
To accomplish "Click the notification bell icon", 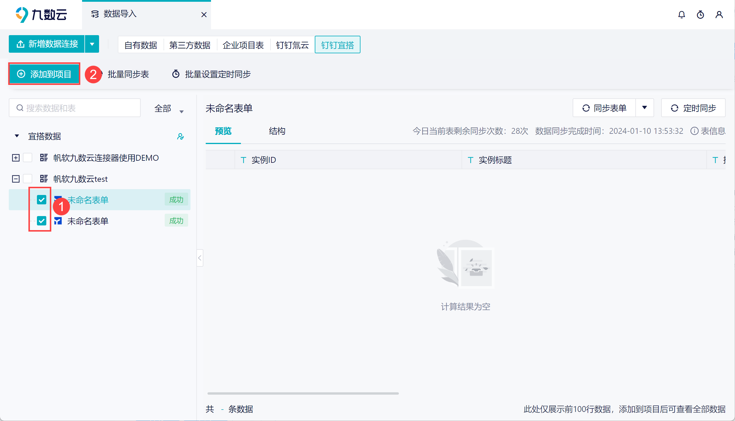I will click(681, 15).
